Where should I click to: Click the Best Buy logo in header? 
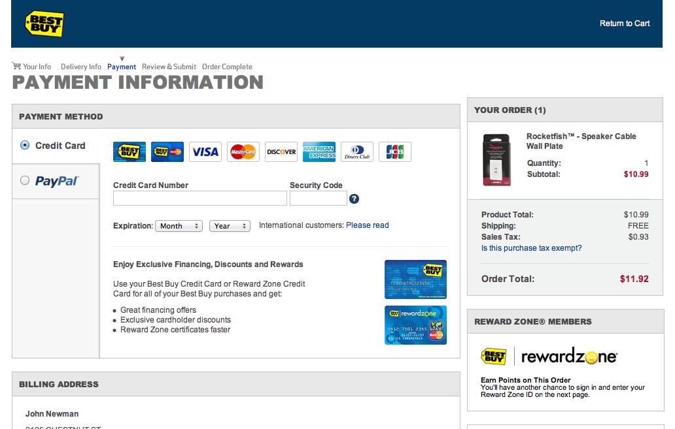(x=44, y=24)
